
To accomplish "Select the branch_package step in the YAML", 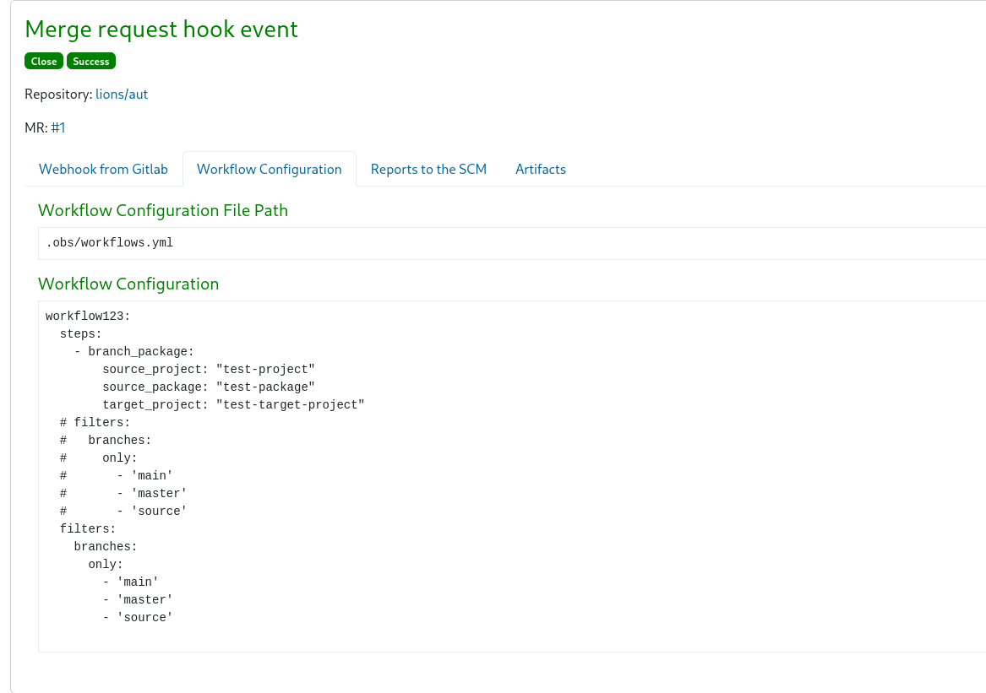I will tap(133, 352).
